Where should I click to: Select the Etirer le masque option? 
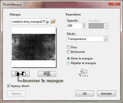click(68, 58)
